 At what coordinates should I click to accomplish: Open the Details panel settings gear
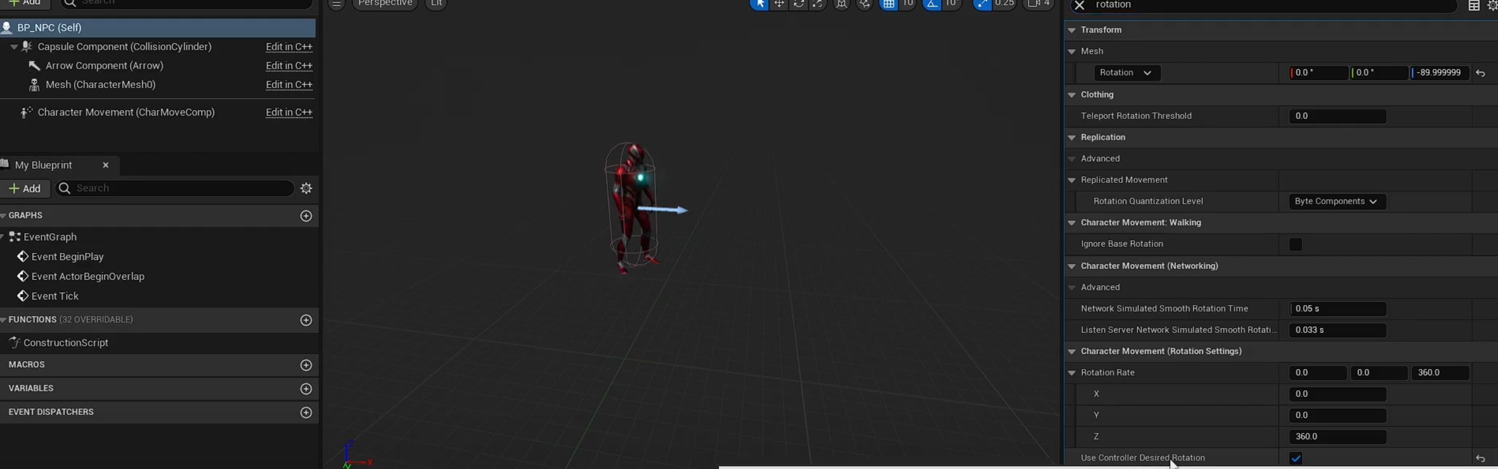pyautogui.click(x=1493, y=5)
